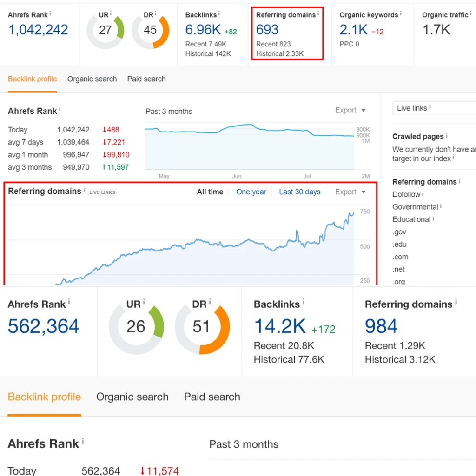Click 'Recent 1.29K' under 984
The height and width of the screenshot is (476, 476).
395,345
